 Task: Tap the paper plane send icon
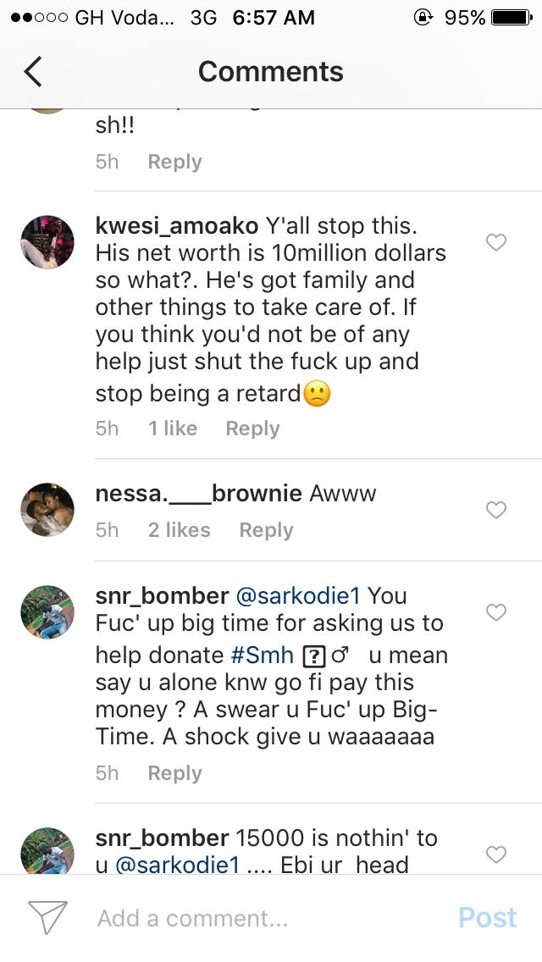coord(47,918)
